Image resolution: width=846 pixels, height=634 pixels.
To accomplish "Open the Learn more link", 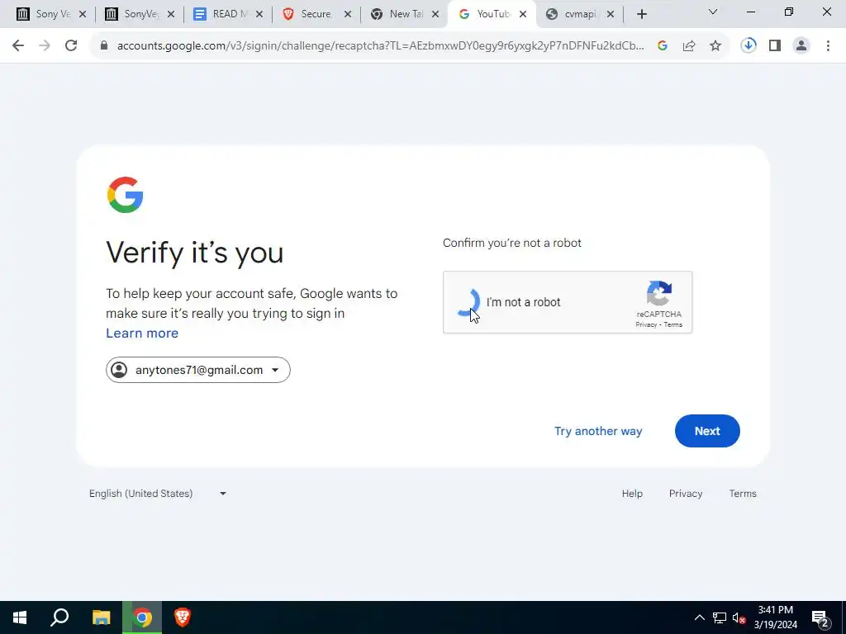I will (x=142, y=334).
